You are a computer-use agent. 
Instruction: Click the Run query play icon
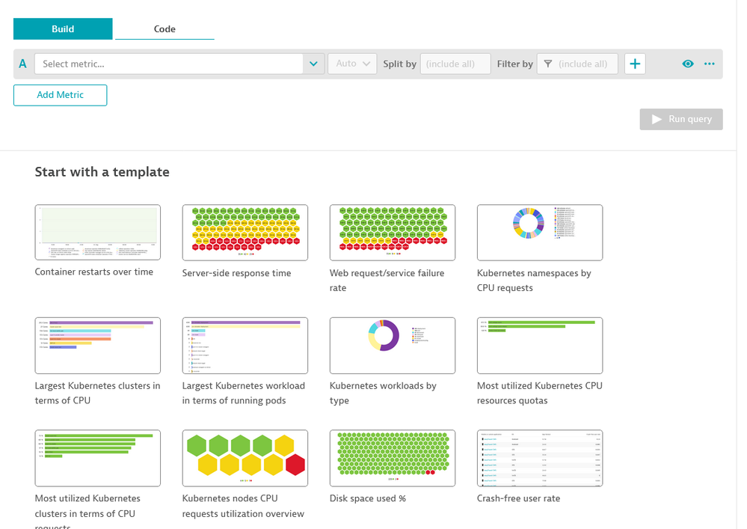657,120
